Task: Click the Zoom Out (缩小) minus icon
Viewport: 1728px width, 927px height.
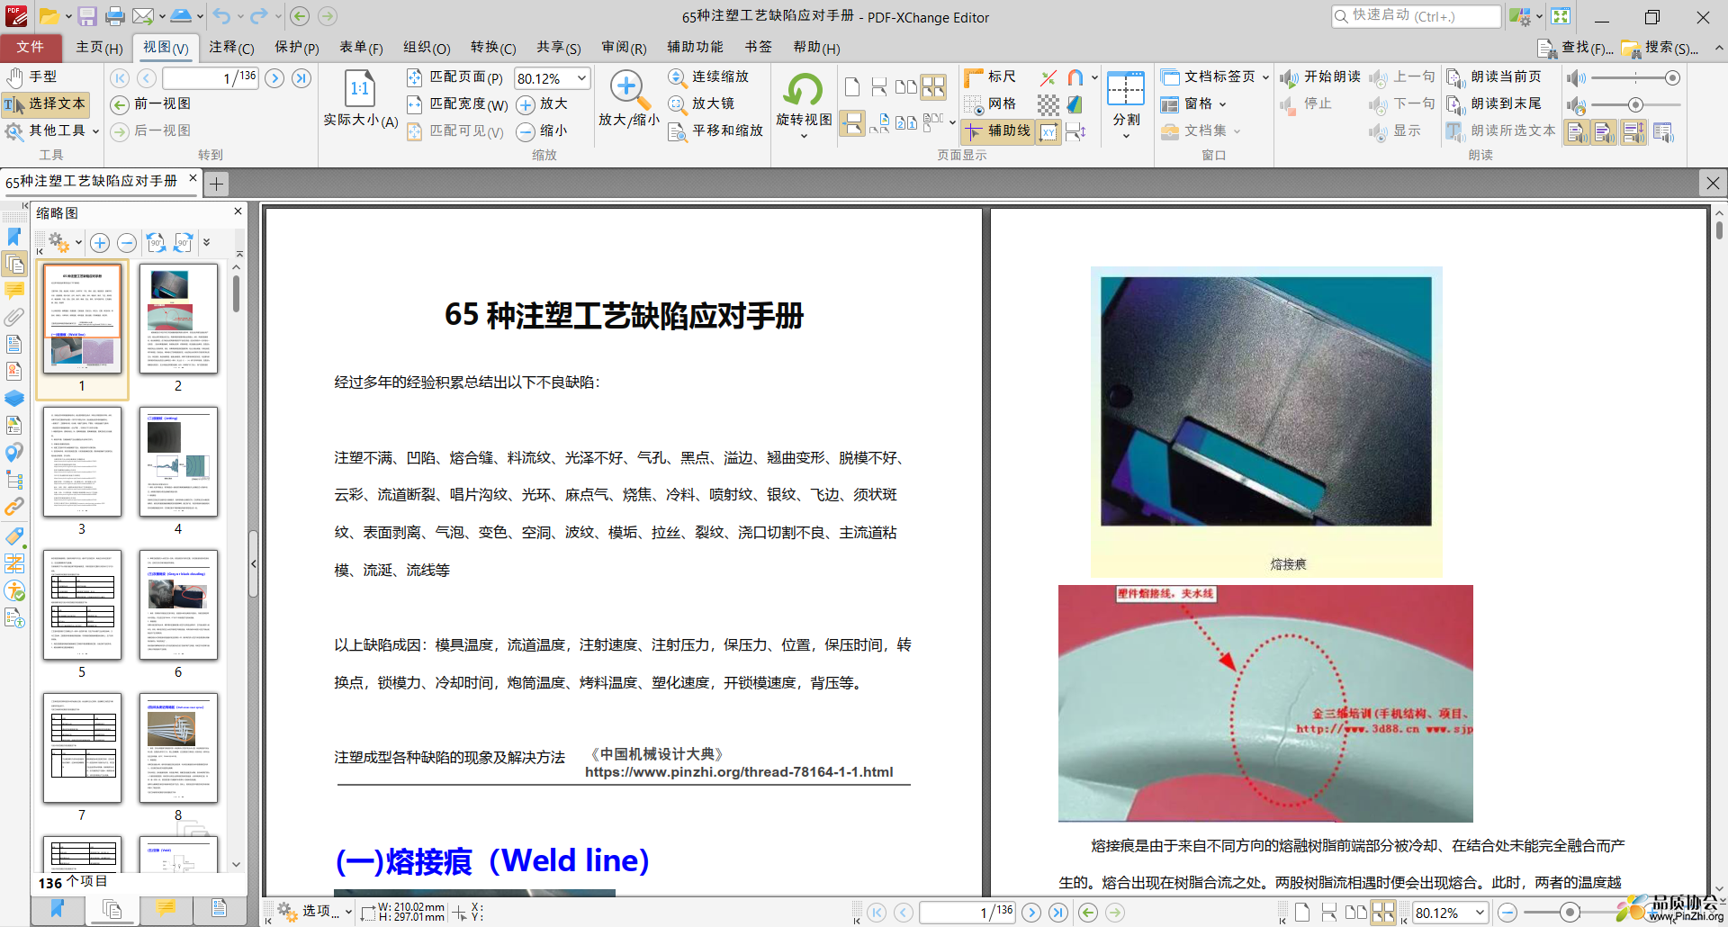Action: [x=526, y=131]
